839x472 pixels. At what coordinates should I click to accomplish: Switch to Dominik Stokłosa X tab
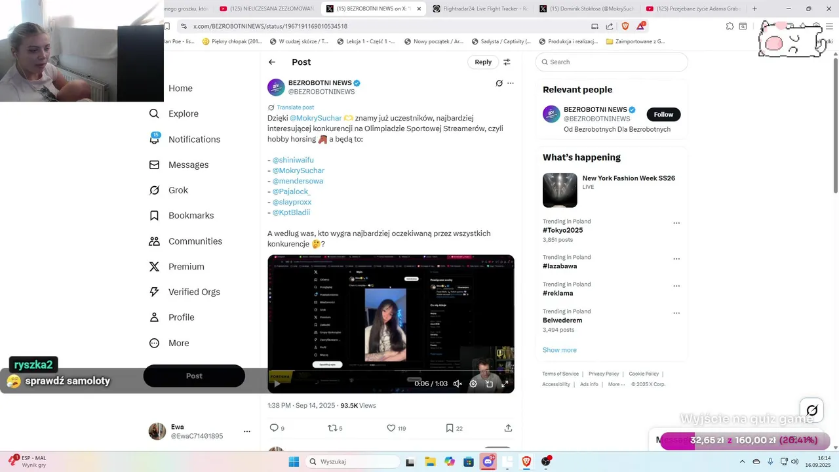(x=587, y=9)
